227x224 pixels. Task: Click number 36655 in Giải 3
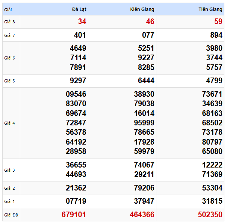76,165
